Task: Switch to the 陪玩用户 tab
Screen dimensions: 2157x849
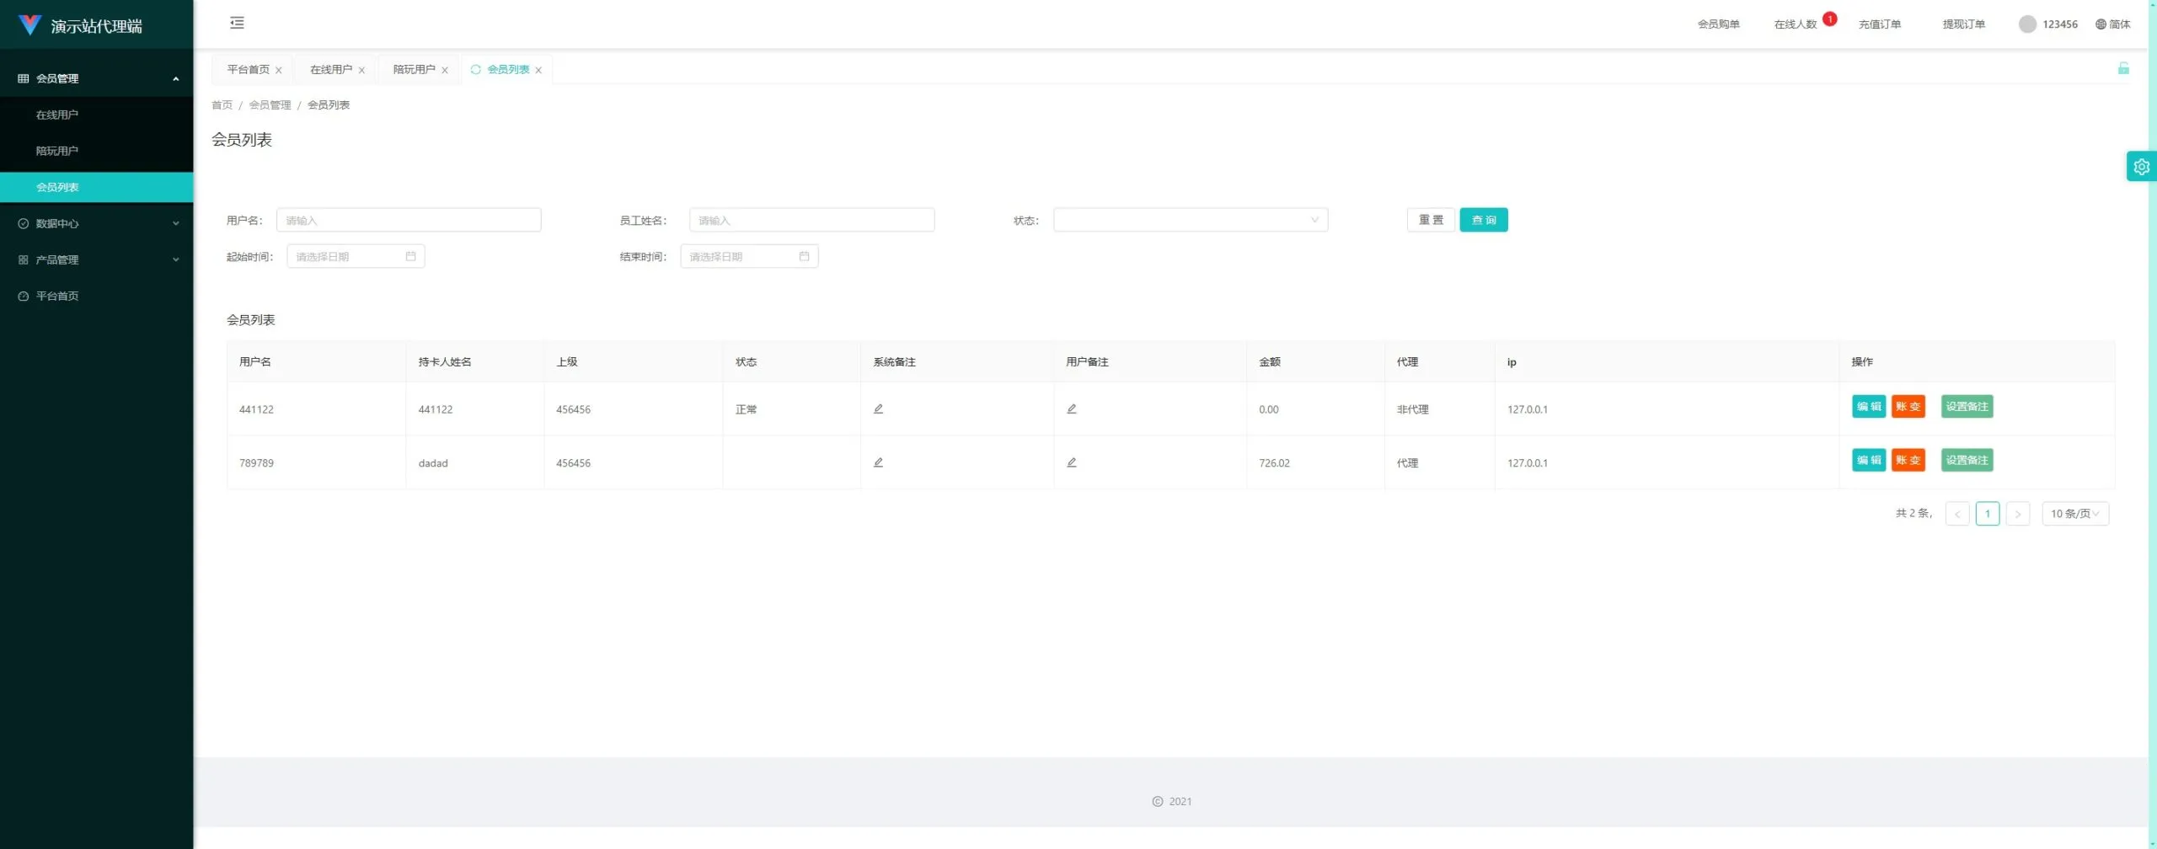Action: 414,69
